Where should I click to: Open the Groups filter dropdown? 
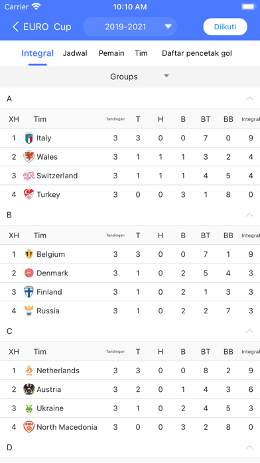(x=130, y=77)
